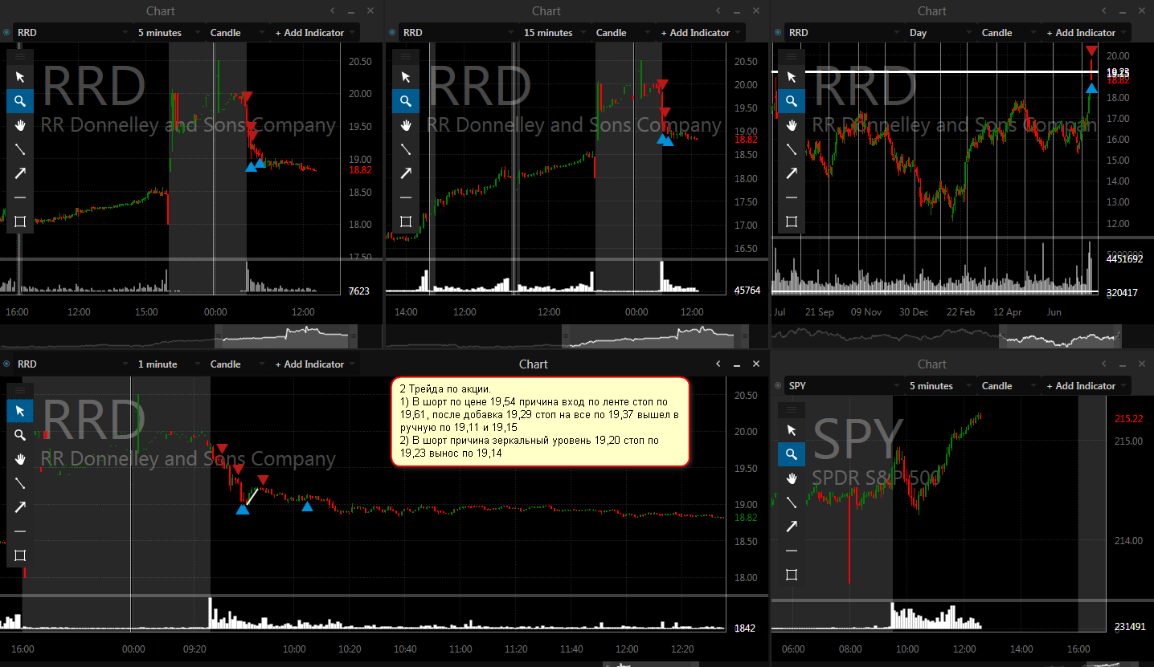Select pointer tool in RRD 15 minutes chart

click(406, 77)
